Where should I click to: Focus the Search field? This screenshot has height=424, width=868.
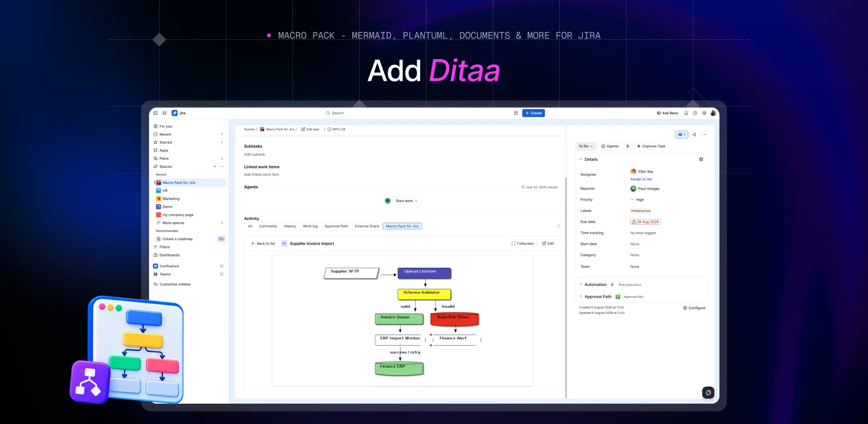click(x=421, y=113)
